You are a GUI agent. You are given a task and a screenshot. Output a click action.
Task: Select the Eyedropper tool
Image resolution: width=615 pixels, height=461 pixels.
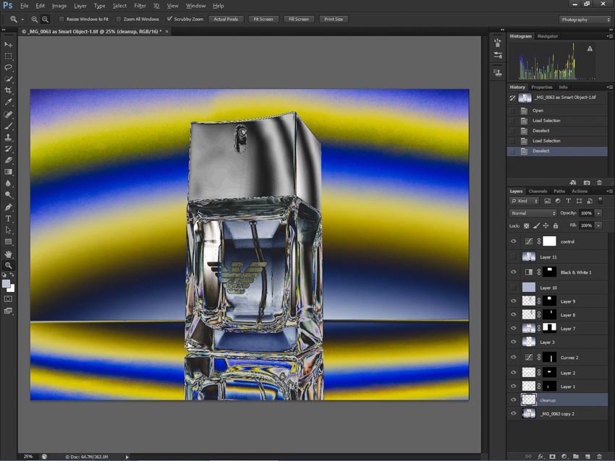coord(8,102)
